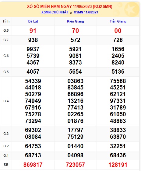
Task: Open the Kiên Giang province link
Action: click(x=76, y=21)
